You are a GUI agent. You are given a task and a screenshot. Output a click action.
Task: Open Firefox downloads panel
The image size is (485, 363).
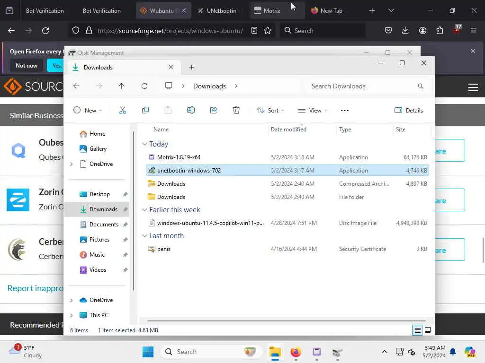coord(405,31)
